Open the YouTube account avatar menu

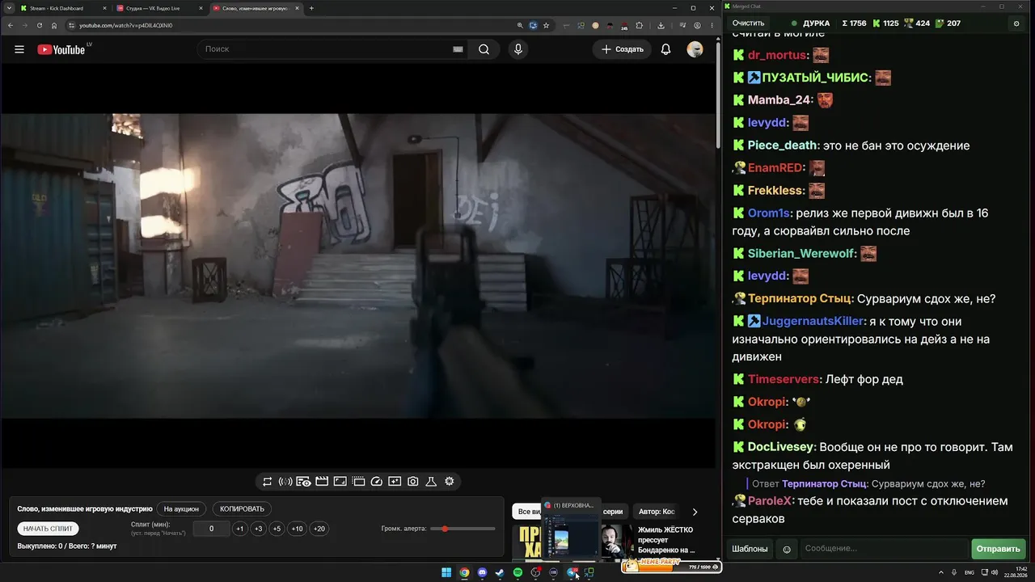[695, 49]
